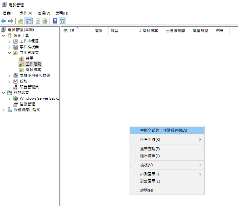238x206 pixels.
Task: Collapse the 共用資料夾 tree node
Action: point(10,53)
